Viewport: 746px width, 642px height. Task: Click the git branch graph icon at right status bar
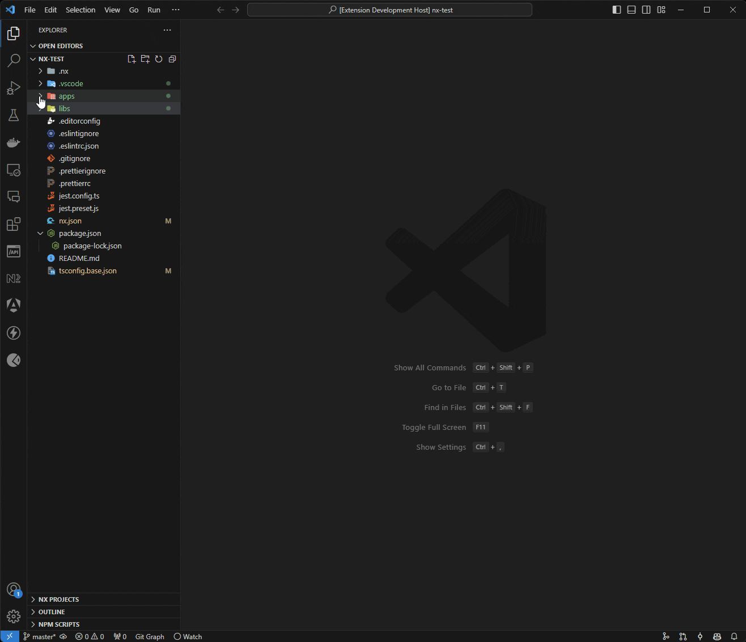point(666,636)
